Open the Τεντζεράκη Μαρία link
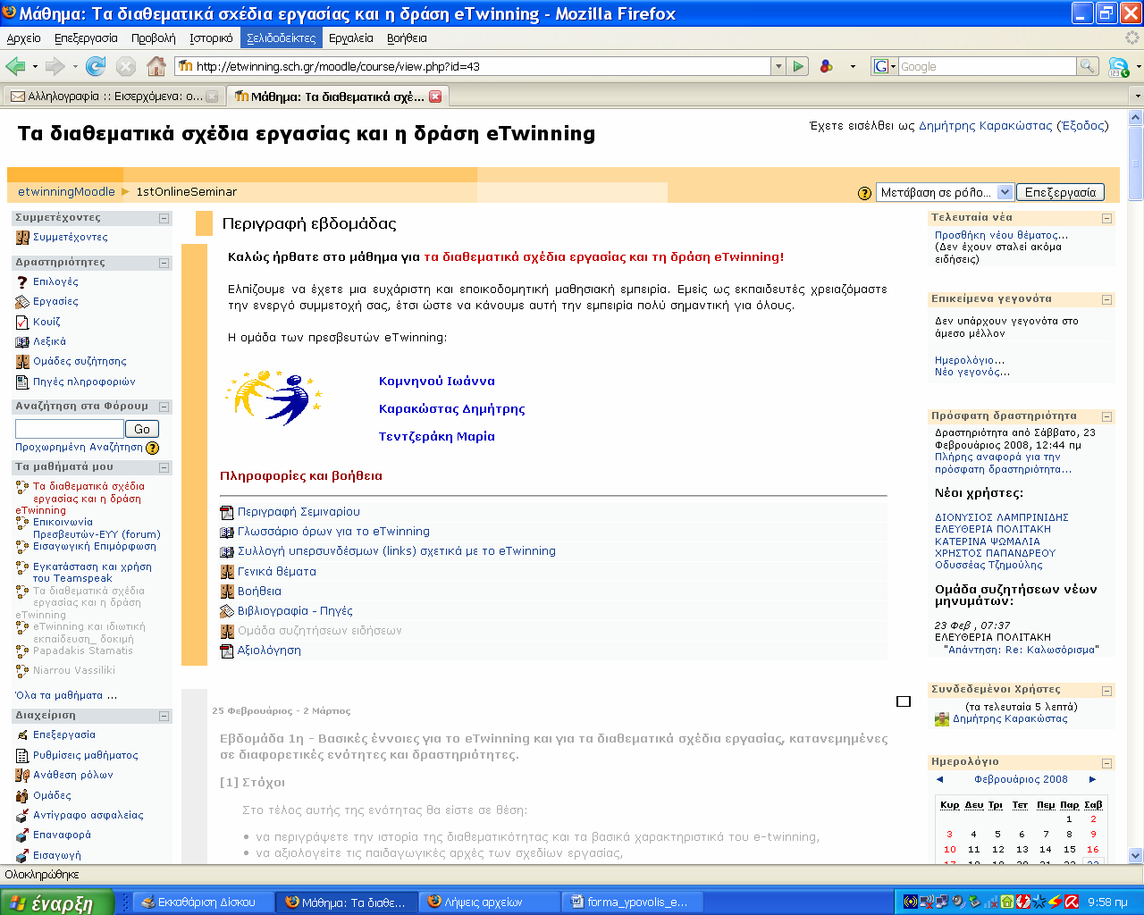Viewport: 1144px width, 915px height. pyautogui.click(x=437, y=437)
